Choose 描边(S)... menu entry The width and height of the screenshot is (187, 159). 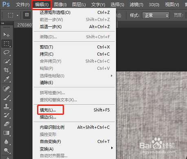(x=74, y=117)
